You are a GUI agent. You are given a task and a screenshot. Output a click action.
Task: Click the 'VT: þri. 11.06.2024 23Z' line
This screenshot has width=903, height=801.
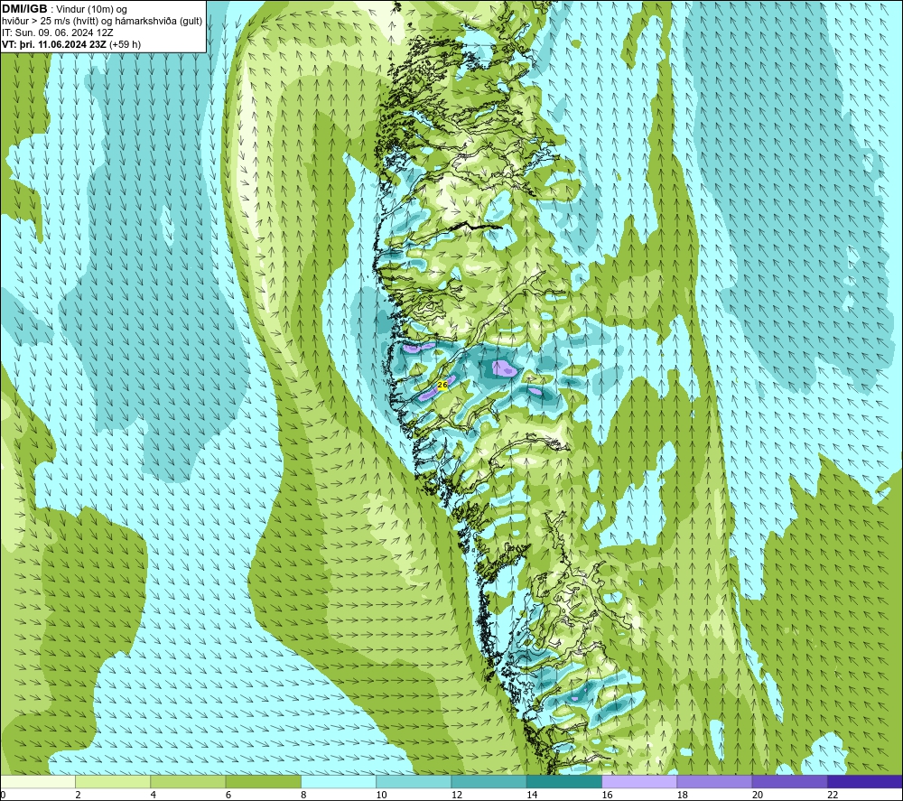click(71, 44)
